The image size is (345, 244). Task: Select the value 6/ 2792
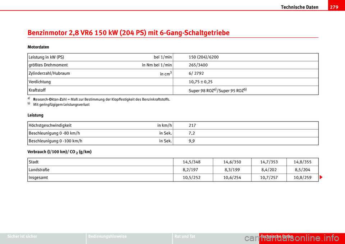click(196, 73)
